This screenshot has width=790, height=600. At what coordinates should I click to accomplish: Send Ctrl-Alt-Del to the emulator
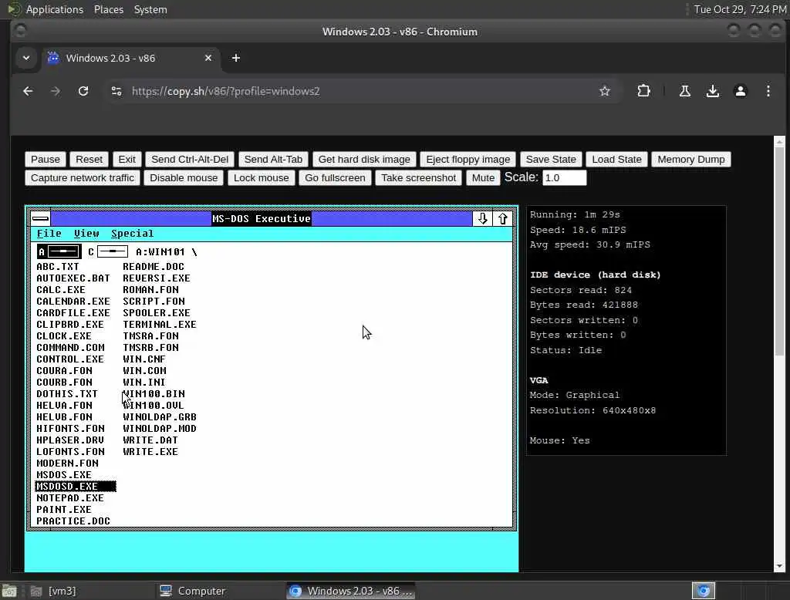190,159
